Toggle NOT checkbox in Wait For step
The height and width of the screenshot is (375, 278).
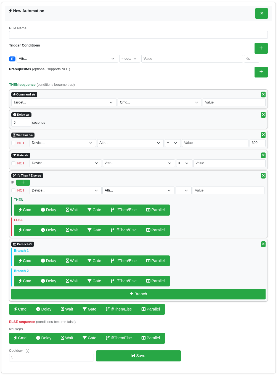coord(13,143)
